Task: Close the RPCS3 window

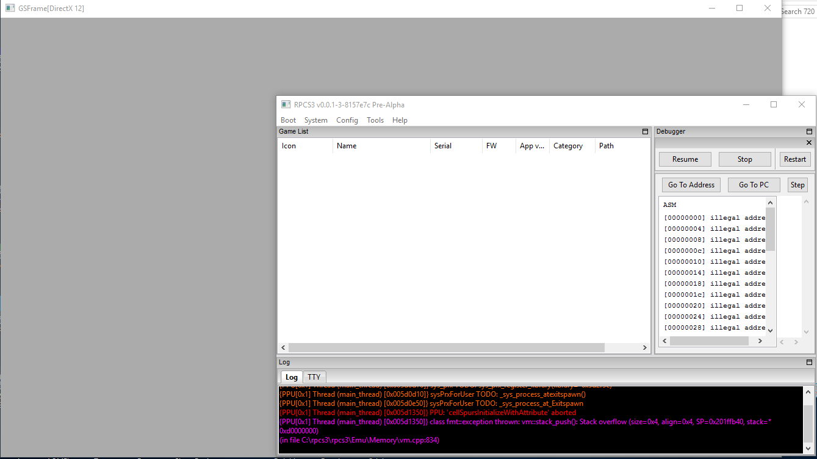Action: tap(802, 104)
